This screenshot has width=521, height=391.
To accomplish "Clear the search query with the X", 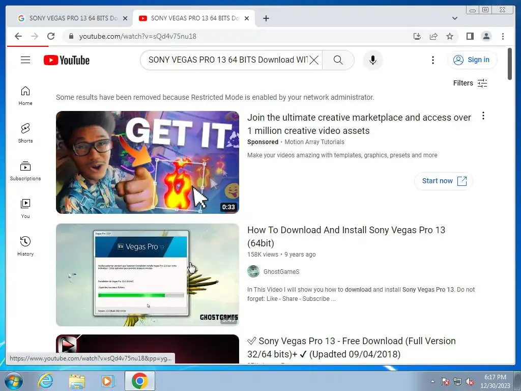I will 313,60.
